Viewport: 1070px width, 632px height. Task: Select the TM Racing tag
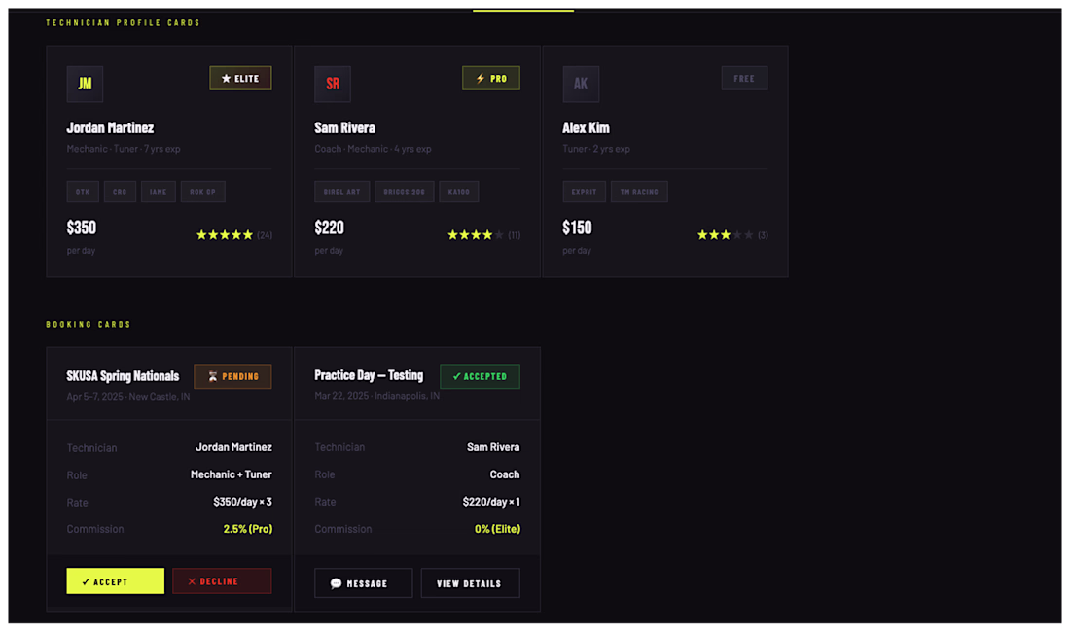point(639,192)
